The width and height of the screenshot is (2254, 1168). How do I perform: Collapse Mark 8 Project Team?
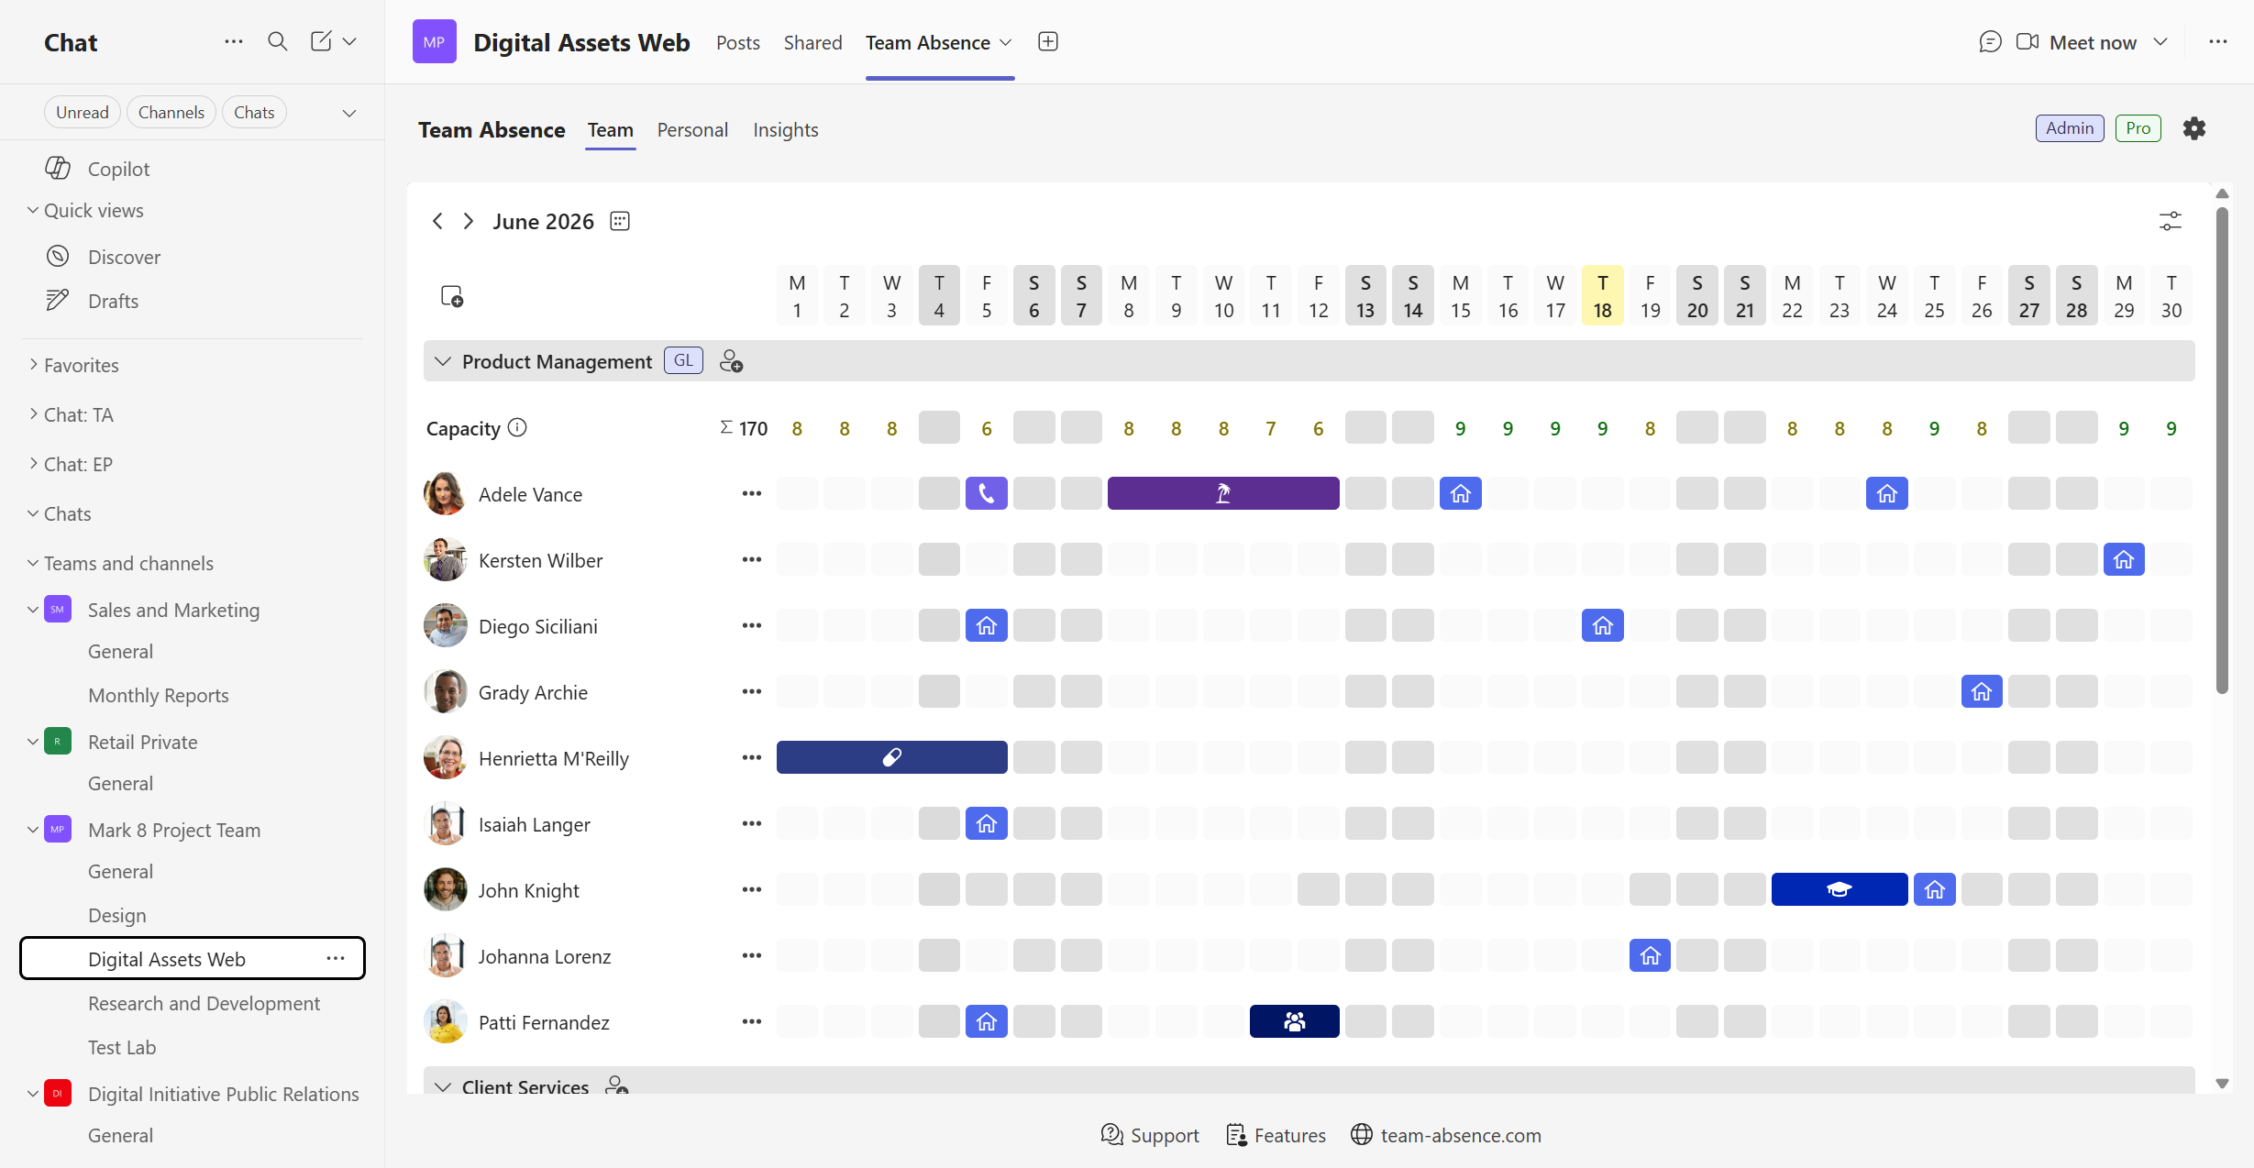coord(33,830)
